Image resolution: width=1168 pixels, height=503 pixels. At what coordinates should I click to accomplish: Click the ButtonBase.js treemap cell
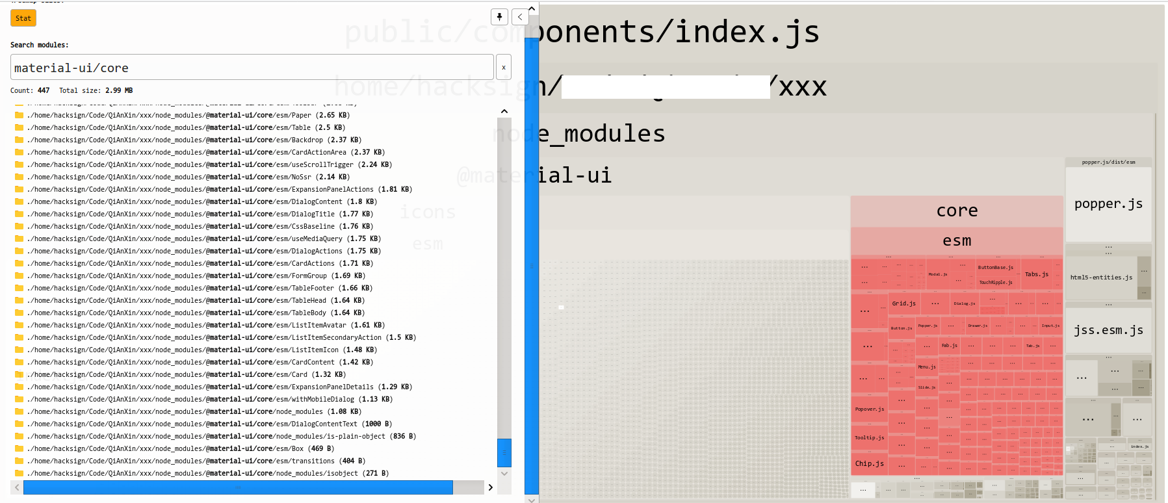pyautogui.click(x=996, y=267)
